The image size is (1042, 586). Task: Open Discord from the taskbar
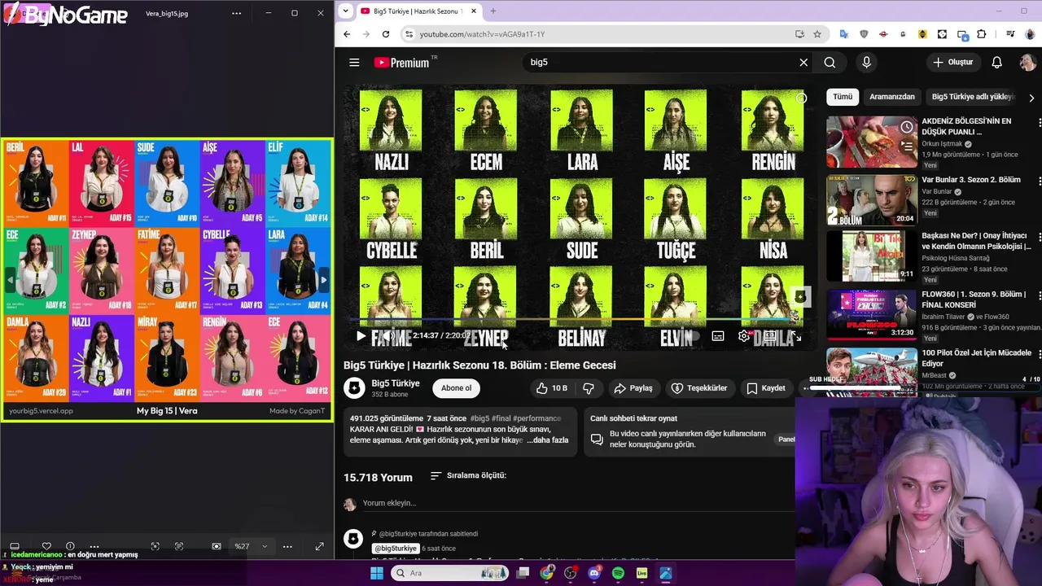coord(594,573)
